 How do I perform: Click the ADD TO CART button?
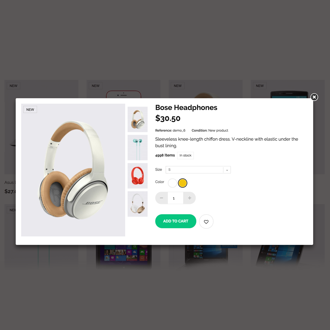pos(176,221)
